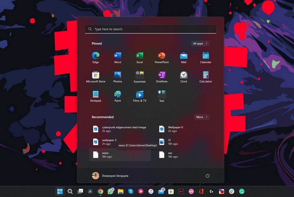Show More recommended files
This screenshot has height=197, width=294.
tap(201, 117)
